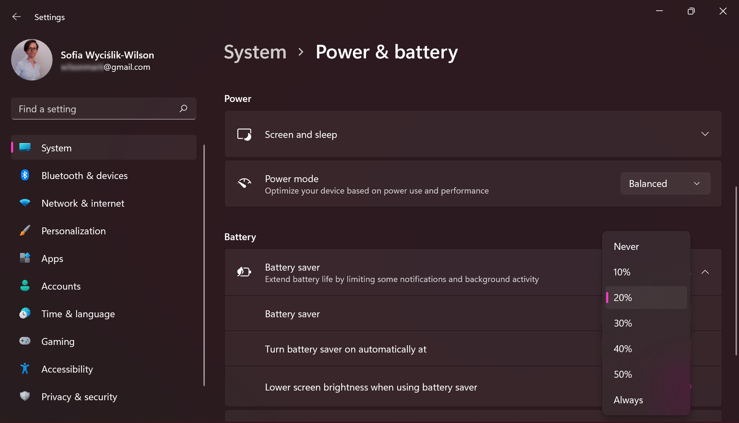739x423 pixels.
Task: Navigate to Accounts settings menu item
Action: 61,286
